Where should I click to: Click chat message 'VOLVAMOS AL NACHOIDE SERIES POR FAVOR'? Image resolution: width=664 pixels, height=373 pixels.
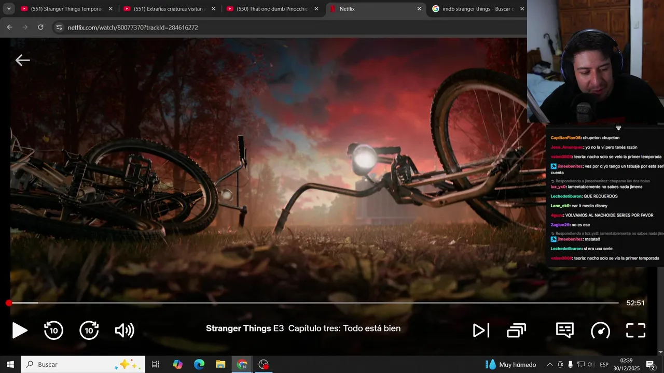pyautogui.click(x=609, y=215)
